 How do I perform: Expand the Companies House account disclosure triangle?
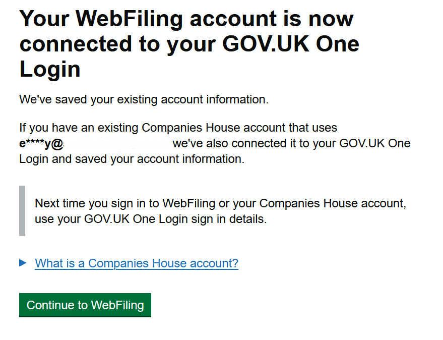[x=22, y=263]
